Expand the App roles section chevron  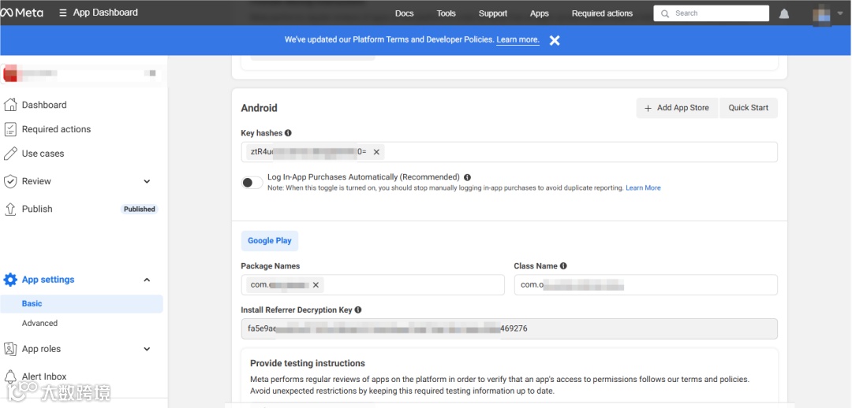(x=147, y=349)
